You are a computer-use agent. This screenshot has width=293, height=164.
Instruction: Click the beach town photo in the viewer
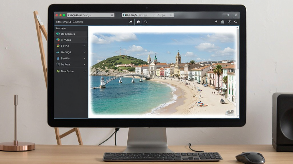click(x=163, y=74)
